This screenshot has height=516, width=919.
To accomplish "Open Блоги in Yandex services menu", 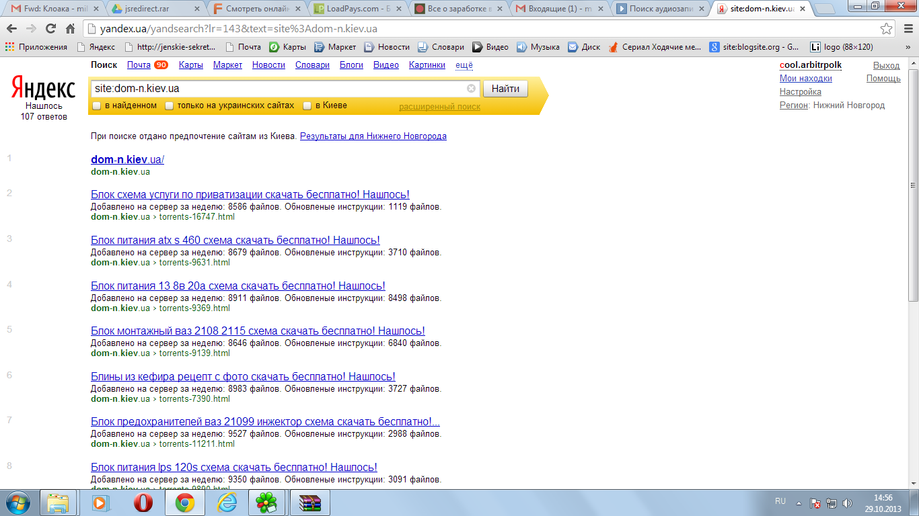I will (x=351, y=65).
